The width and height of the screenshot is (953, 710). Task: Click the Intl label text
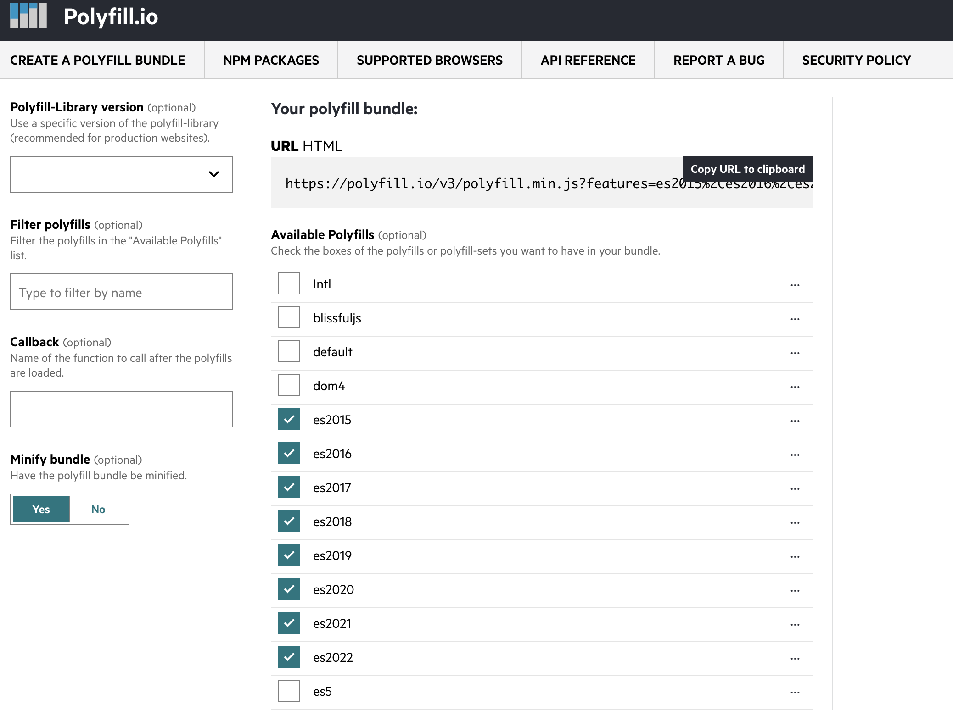(x=322, y=284)
